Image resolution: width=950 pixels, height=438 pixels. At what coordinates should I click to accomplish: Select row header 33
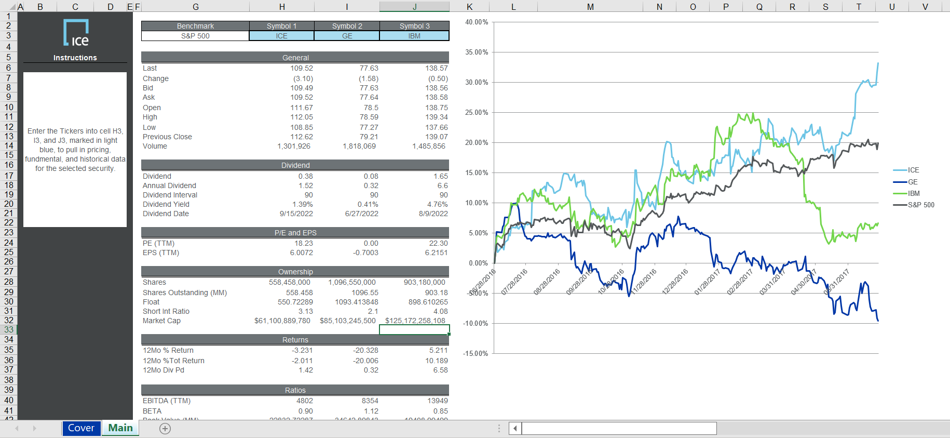[x=9, y=329]
